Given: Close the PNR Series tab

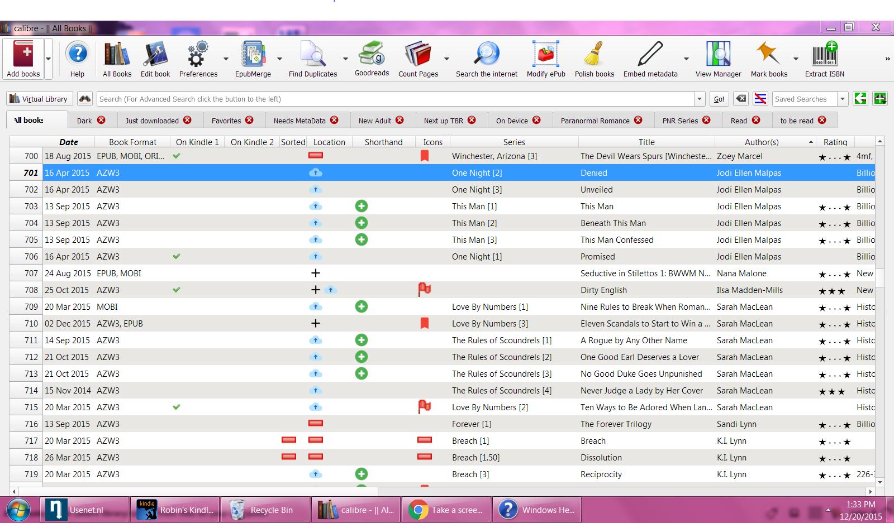Looking at the screenshot, I should pos(706,120).
